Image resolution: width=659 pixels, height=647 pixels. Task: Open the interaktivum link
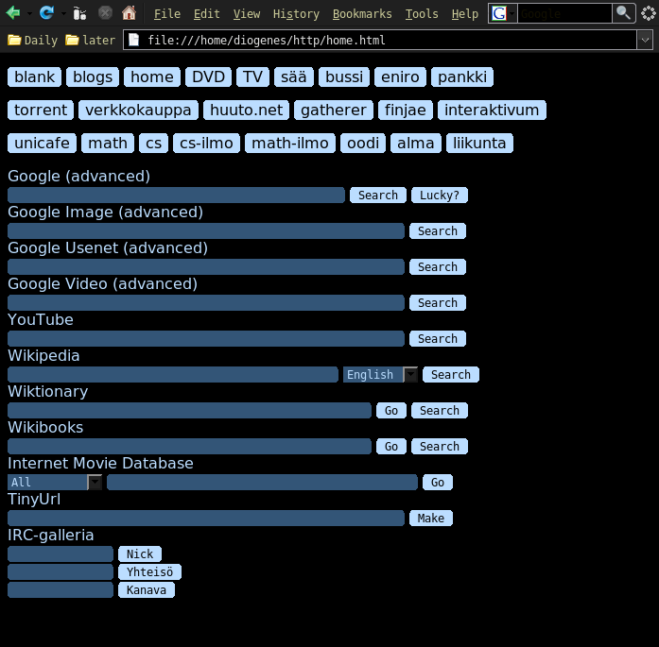point(492,110)
